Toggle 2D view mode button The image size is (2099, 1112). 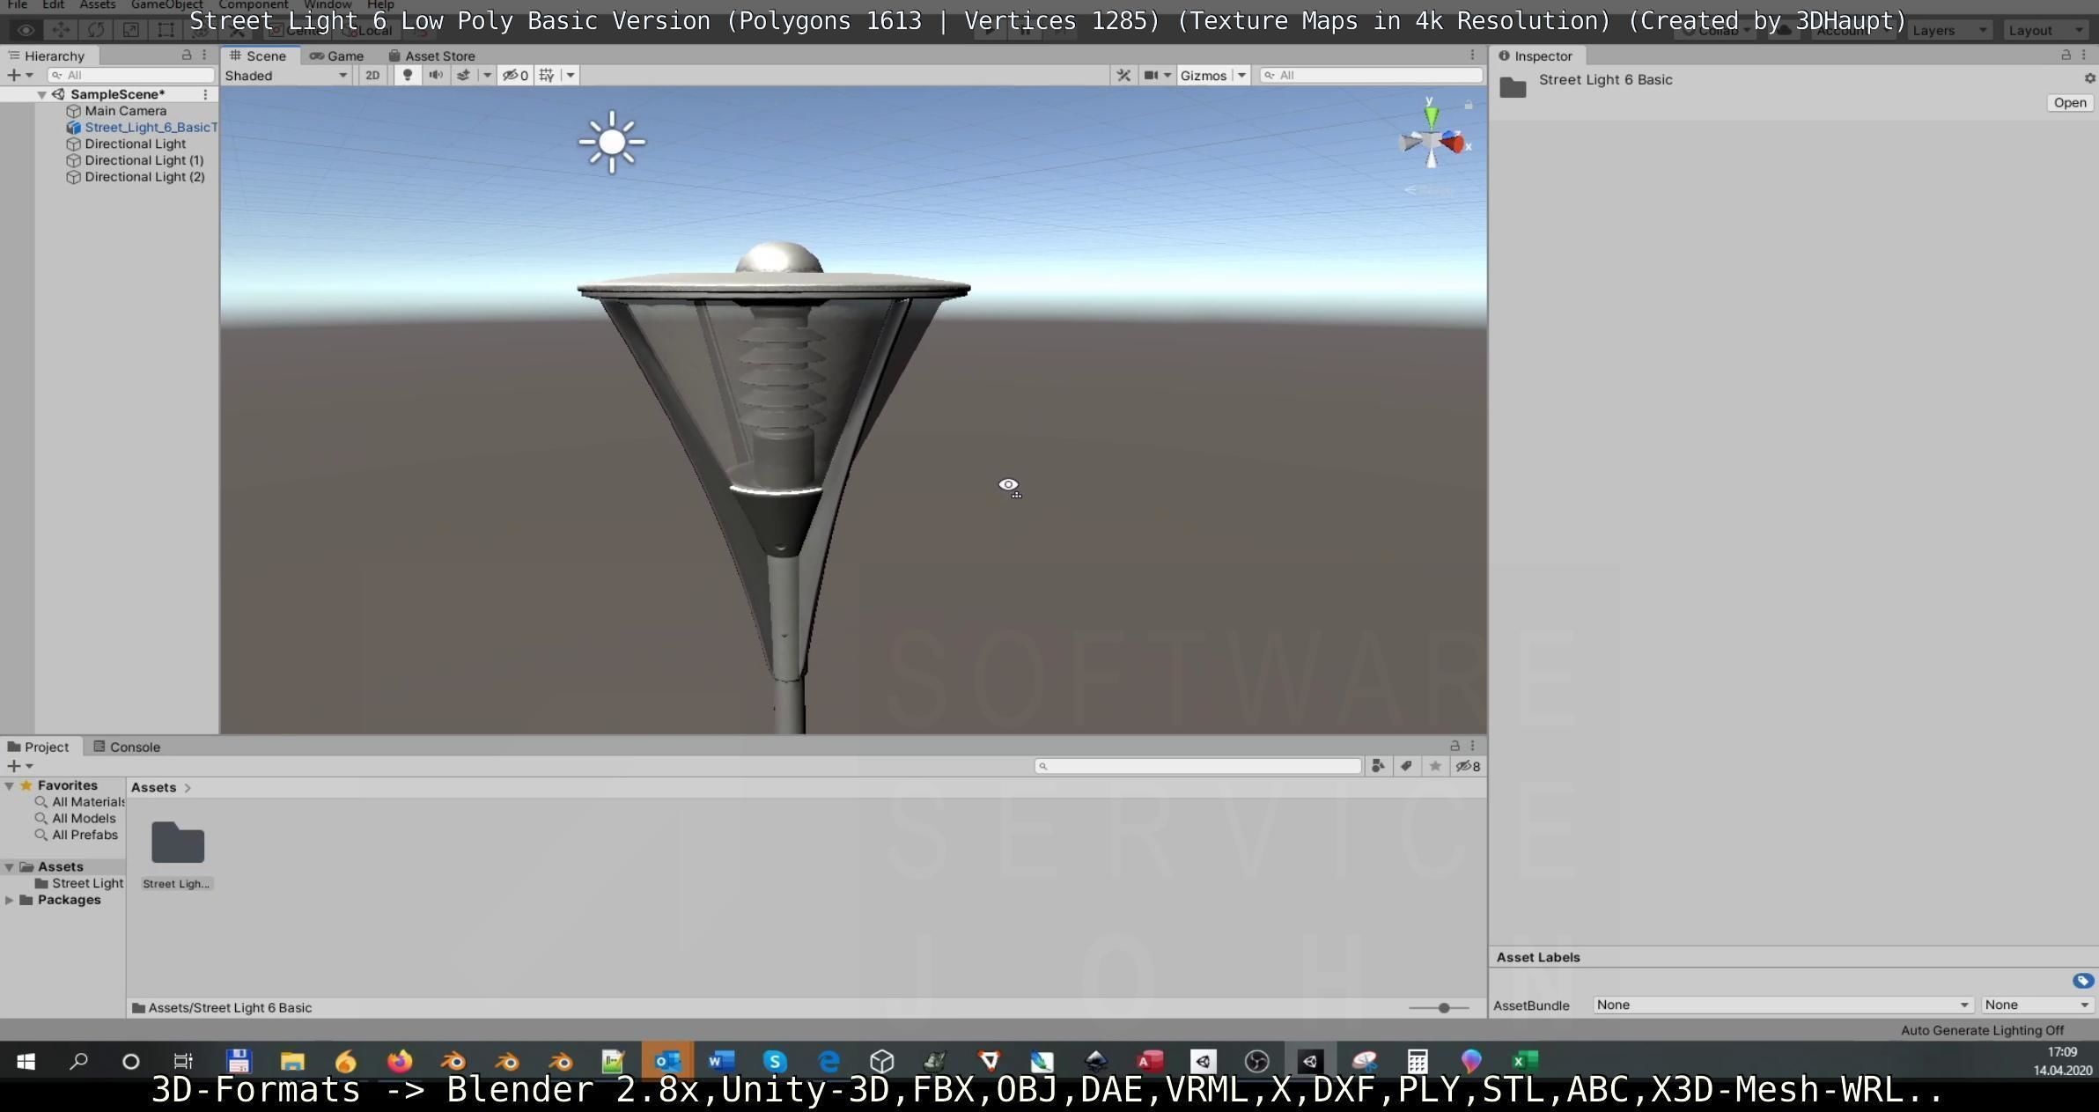point(372,76)
